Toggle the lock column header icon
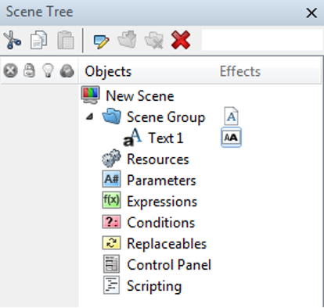324x308 pixels. click(29, 70)
